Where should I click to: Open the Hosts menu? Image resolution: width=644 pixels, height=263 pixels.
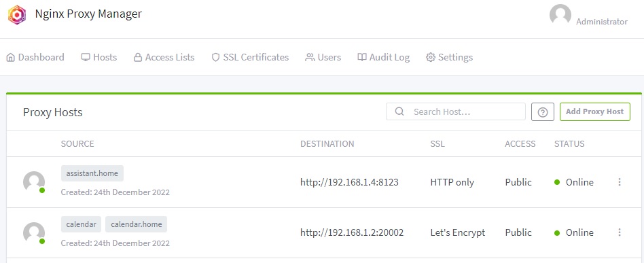click(x=99, y=57)
